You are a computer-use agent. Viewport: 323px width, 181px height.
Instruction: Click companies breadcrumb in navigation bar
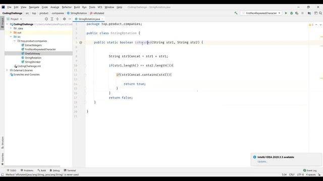(58, 13)
